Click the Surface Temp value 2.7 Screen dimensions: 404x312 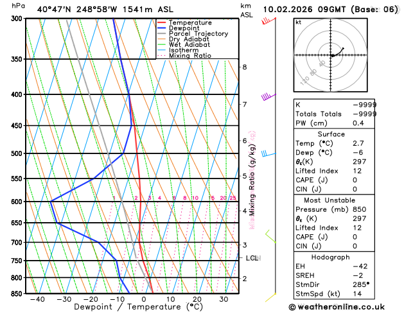tap(358, 143)
